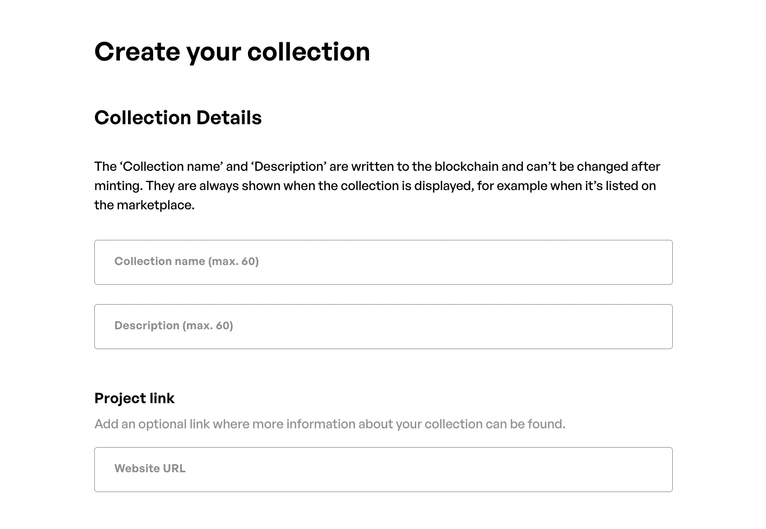Click the word 'Details' in section heading
The height and width of the screenshot is (529, 766).
229,118
